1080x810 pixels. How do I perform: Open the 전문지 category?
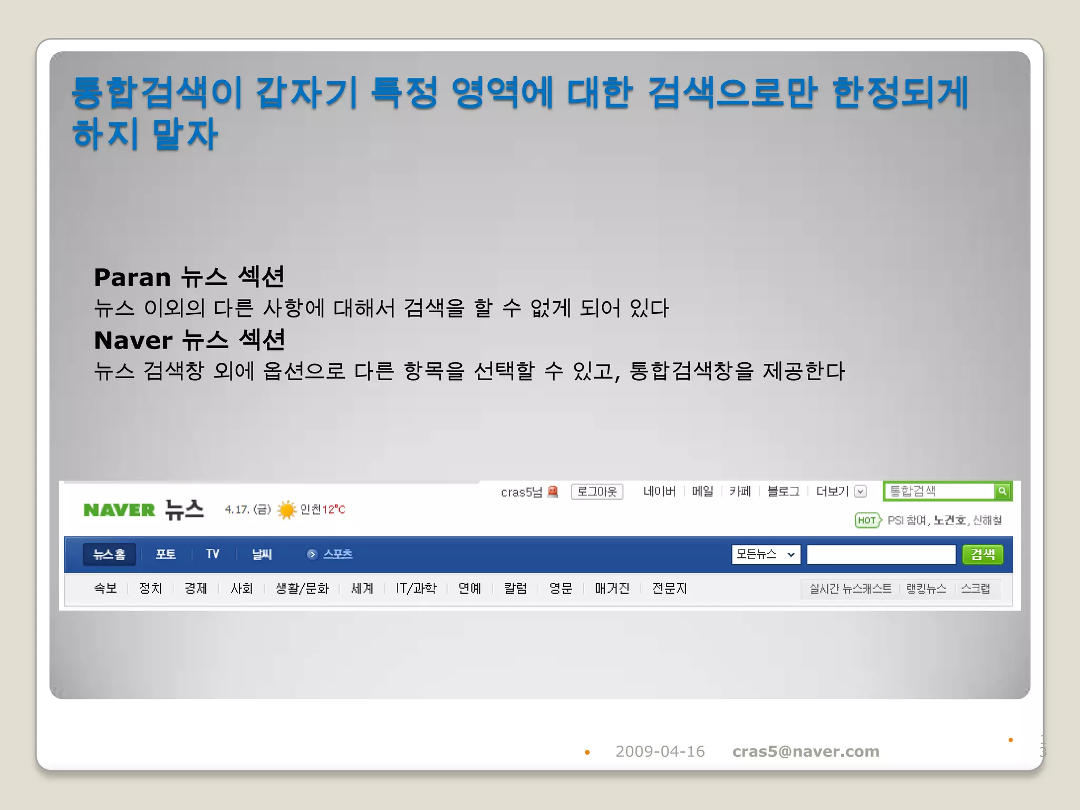tap(669, 589)
